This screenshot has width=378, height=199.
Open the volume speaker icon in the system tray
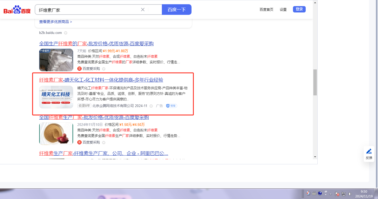tap(350, 194)
